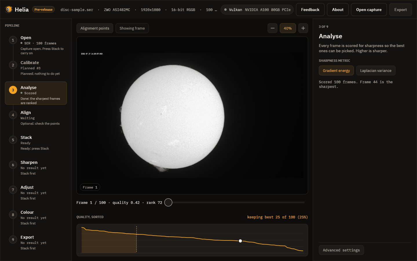Viewport: 417px width, 261px height.
Task: Select step 2 number circle for Calibrate
Action: [13, 65]
